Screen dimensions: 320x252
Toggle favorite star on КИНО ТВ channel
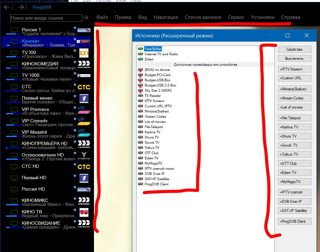pos(75,210)
